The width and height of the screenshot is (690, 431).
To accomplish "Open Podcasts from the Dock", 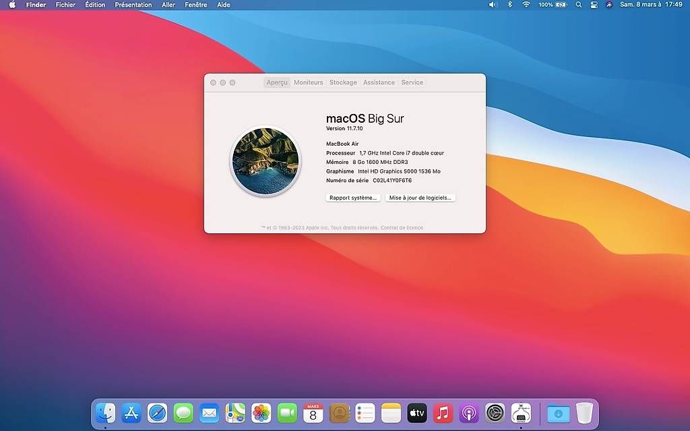I will (469, 413).
